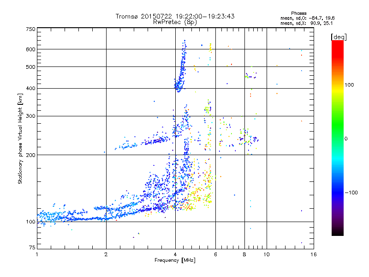Click the plot title 'Tromsø 20150722 19:22:00-19:23:43'
This screenshot has height=277, width=369.
[x=175, y=16]
